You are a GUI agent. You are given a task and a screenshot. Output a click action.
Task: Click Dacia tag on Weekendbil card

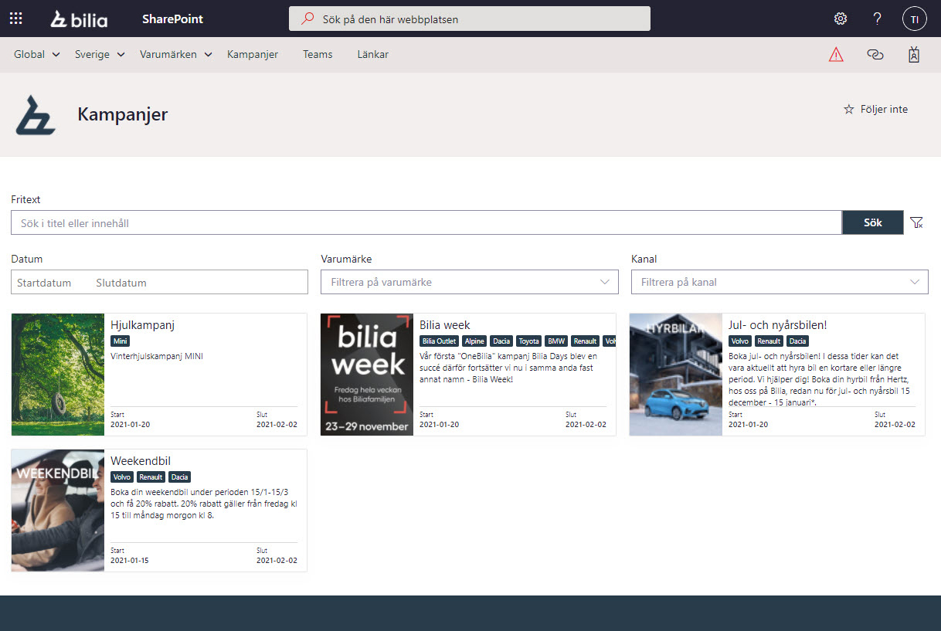click(179, 477)
